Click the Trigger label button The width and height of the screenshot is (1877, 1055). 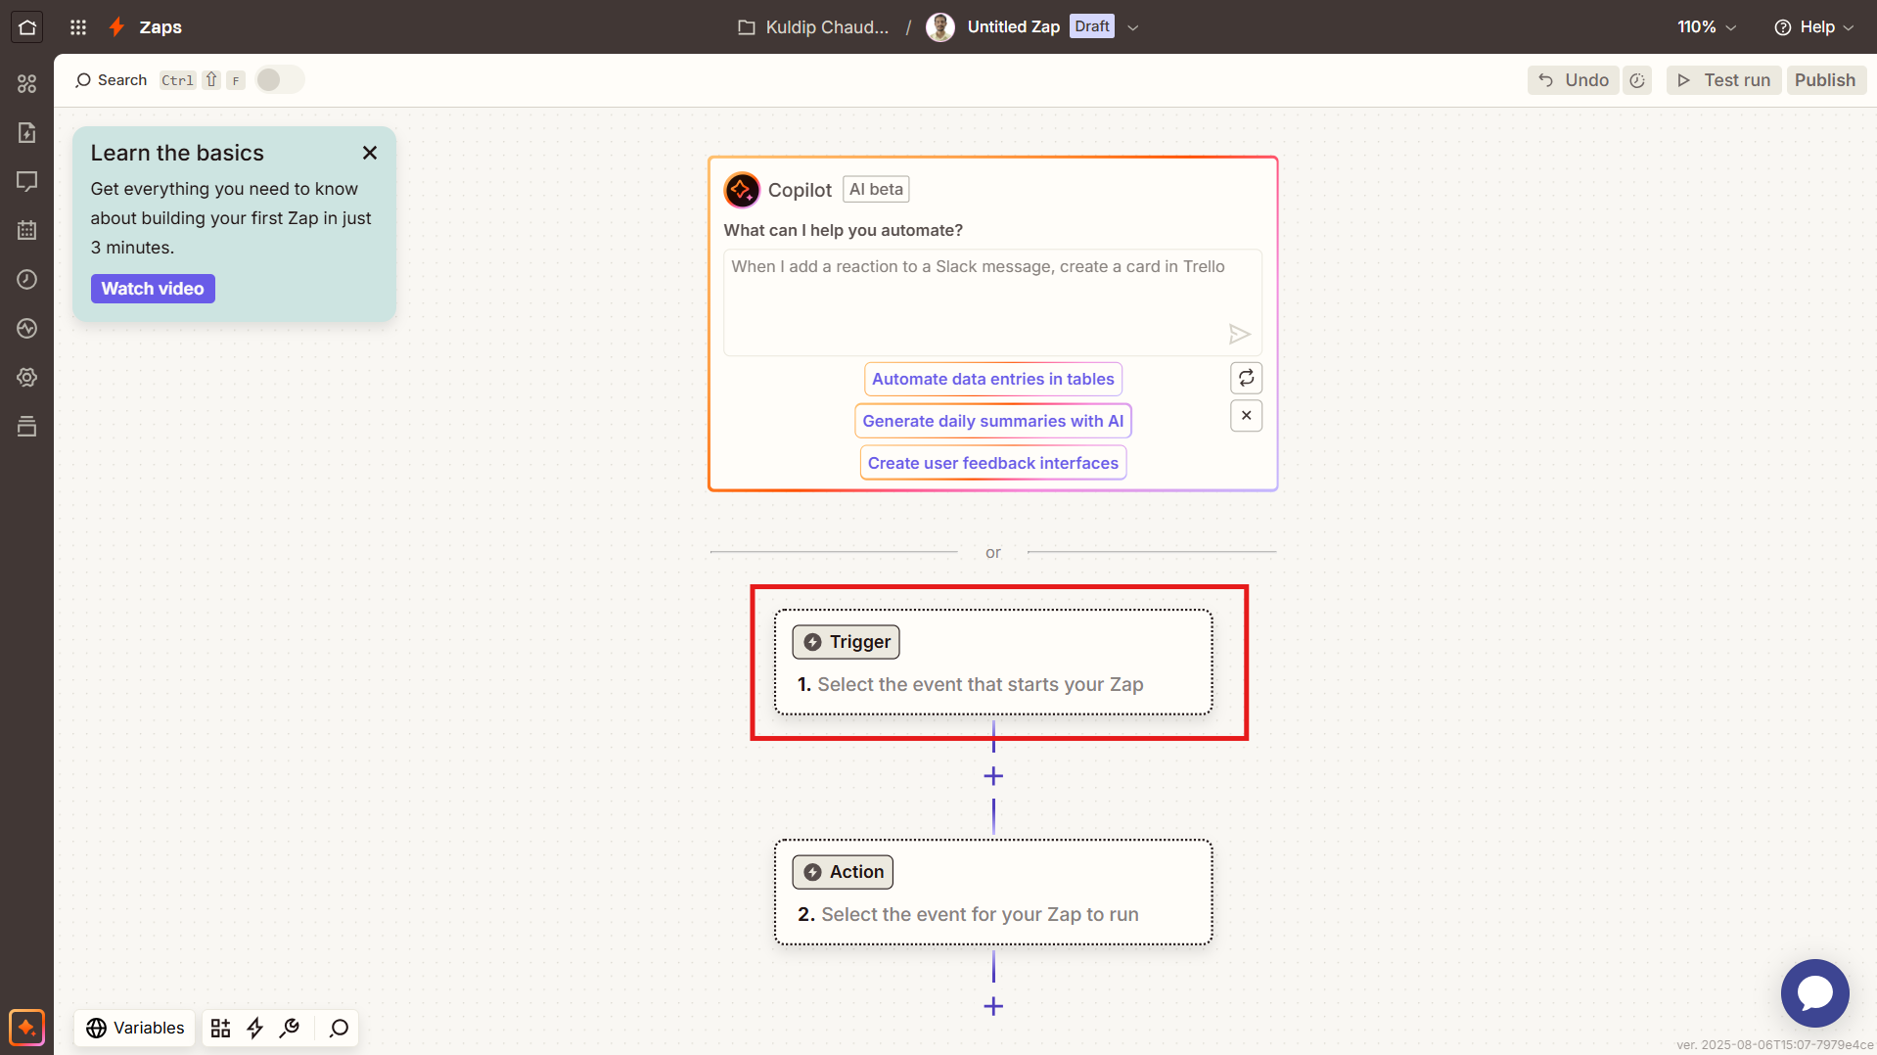[x=846, y=642]
